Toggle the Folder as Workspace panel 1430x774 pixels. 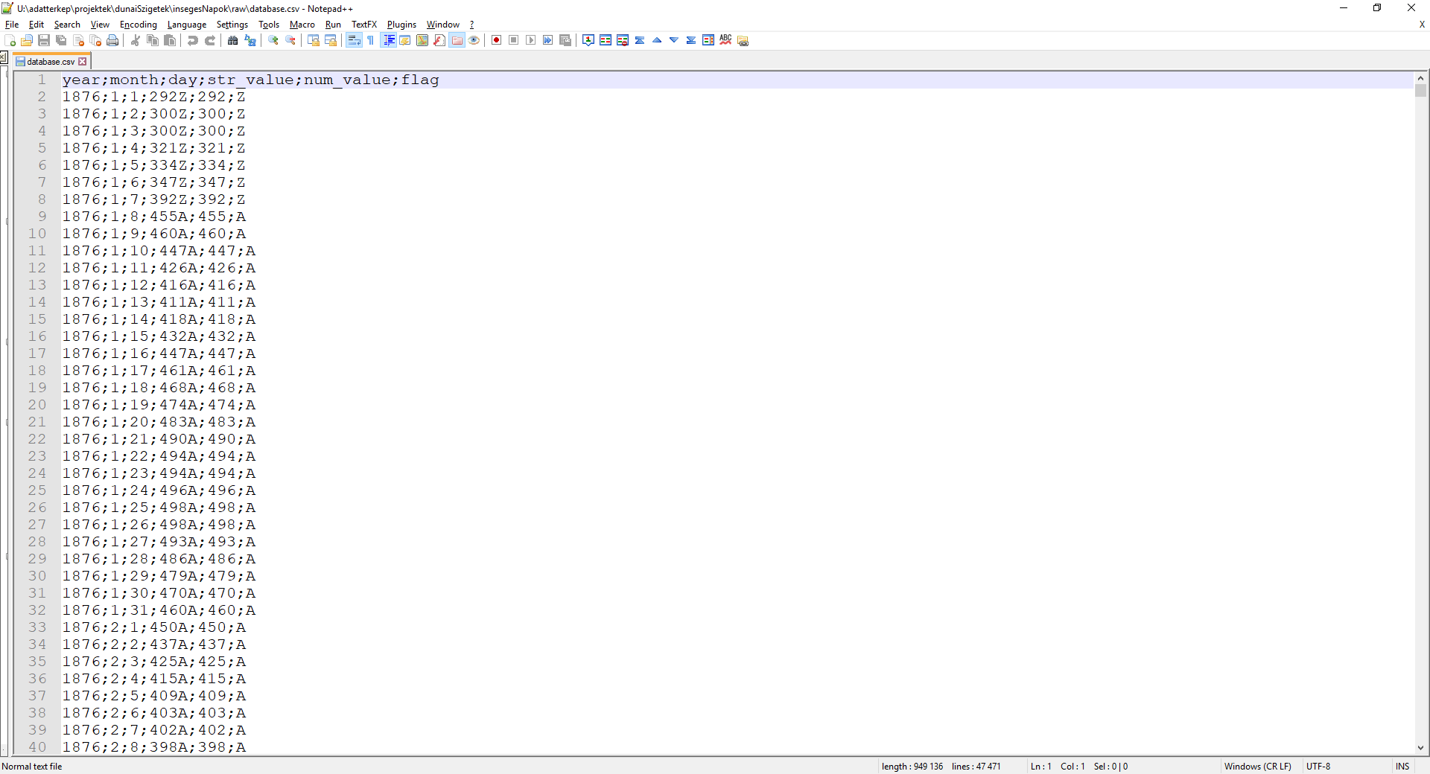[457, 40]
